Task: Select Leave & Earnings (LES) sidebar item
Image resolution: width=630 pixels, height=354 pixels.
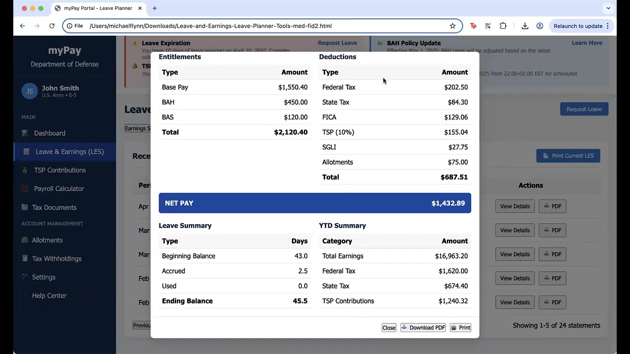Action: tap(65, 152)
